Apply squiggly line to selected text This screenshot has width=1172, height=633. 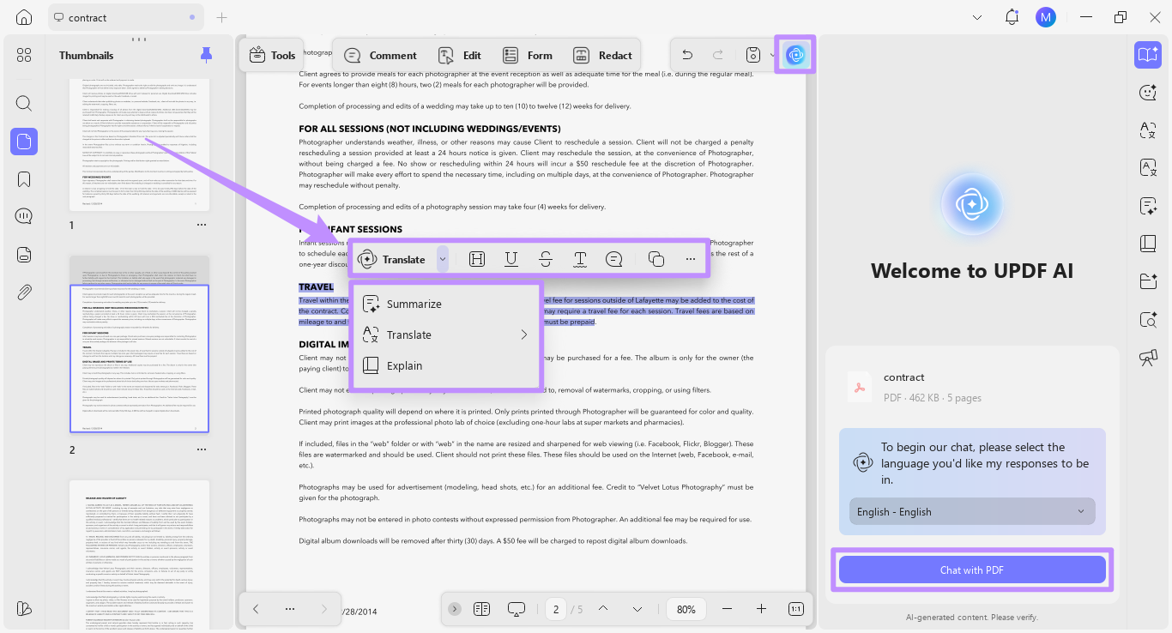click(580, 259)
